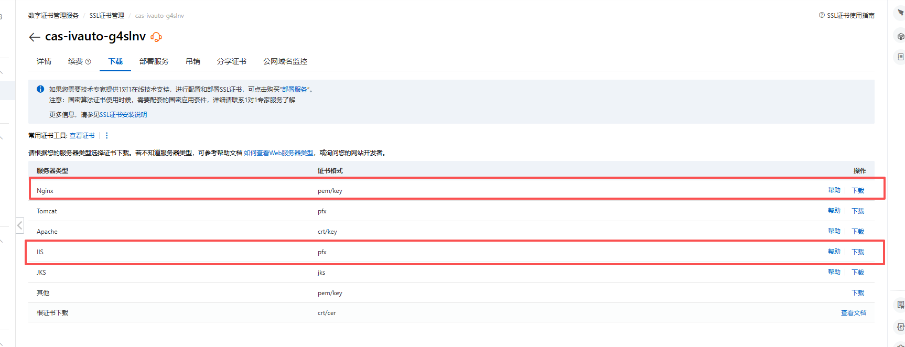Click 查看文档 for root certificate download

point(853,313)
